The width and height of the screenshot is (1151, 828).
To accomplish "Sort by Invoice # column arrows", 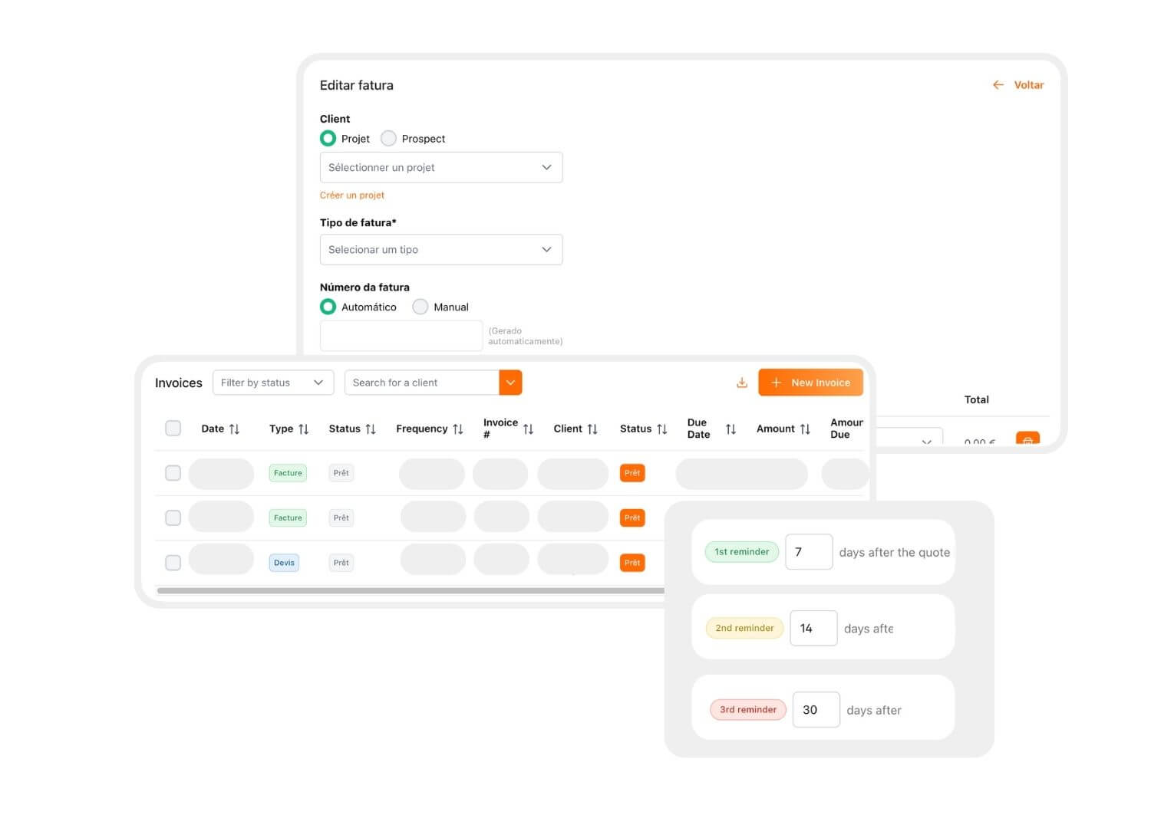I will [x=528, y=429].
